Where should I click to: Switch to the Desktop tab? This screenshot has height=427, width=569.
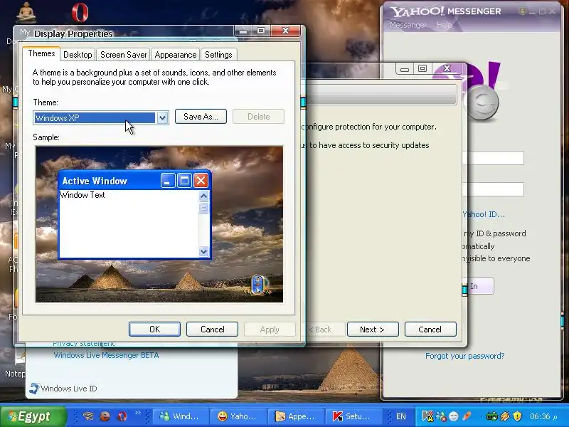pos(78,55)
